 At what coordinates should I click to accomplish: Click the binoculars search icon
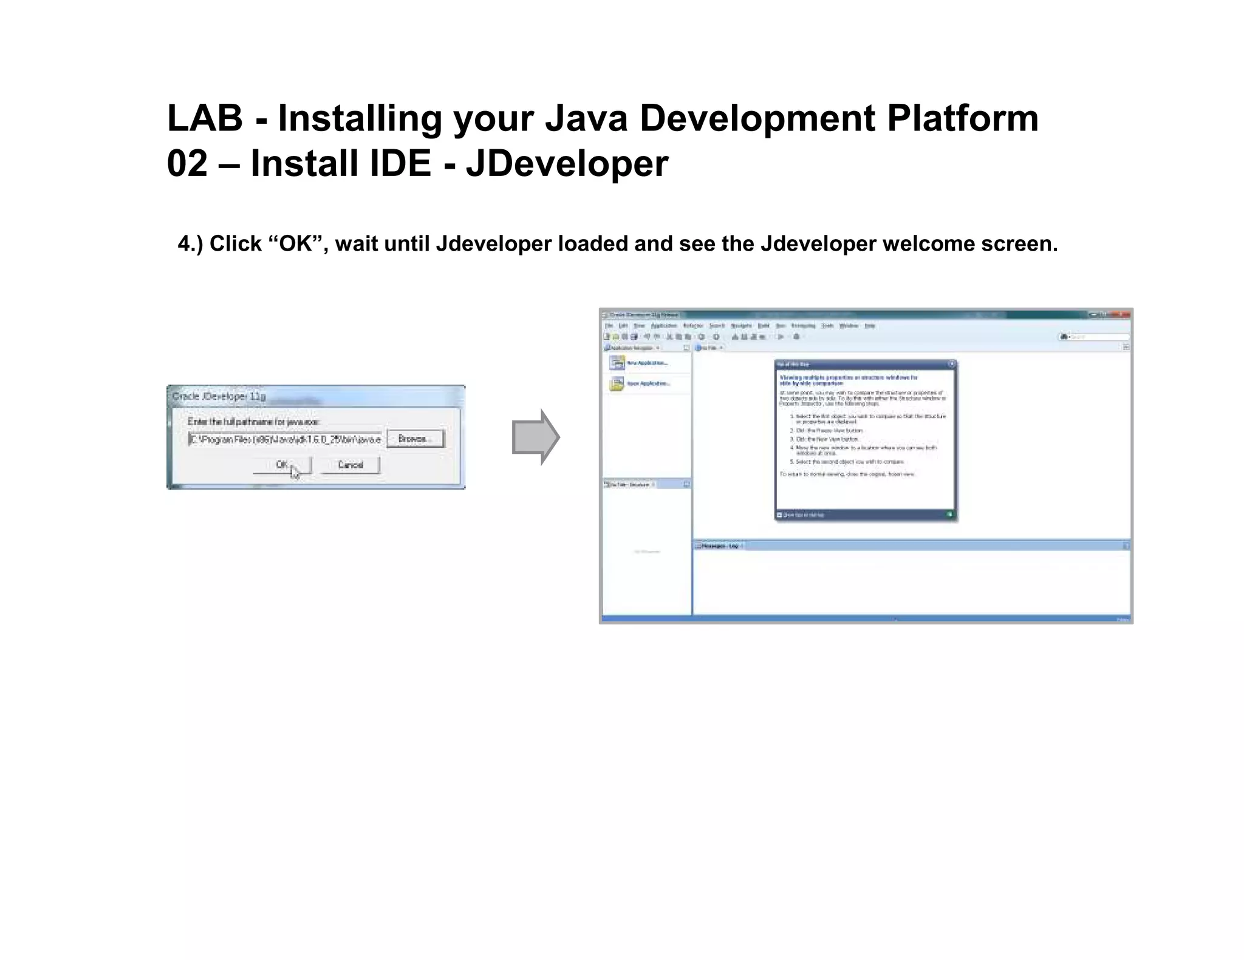point(1064,337)
